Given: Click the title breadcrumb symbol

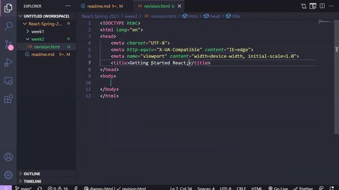Looking at the screenshot, I should click(233, 16).
